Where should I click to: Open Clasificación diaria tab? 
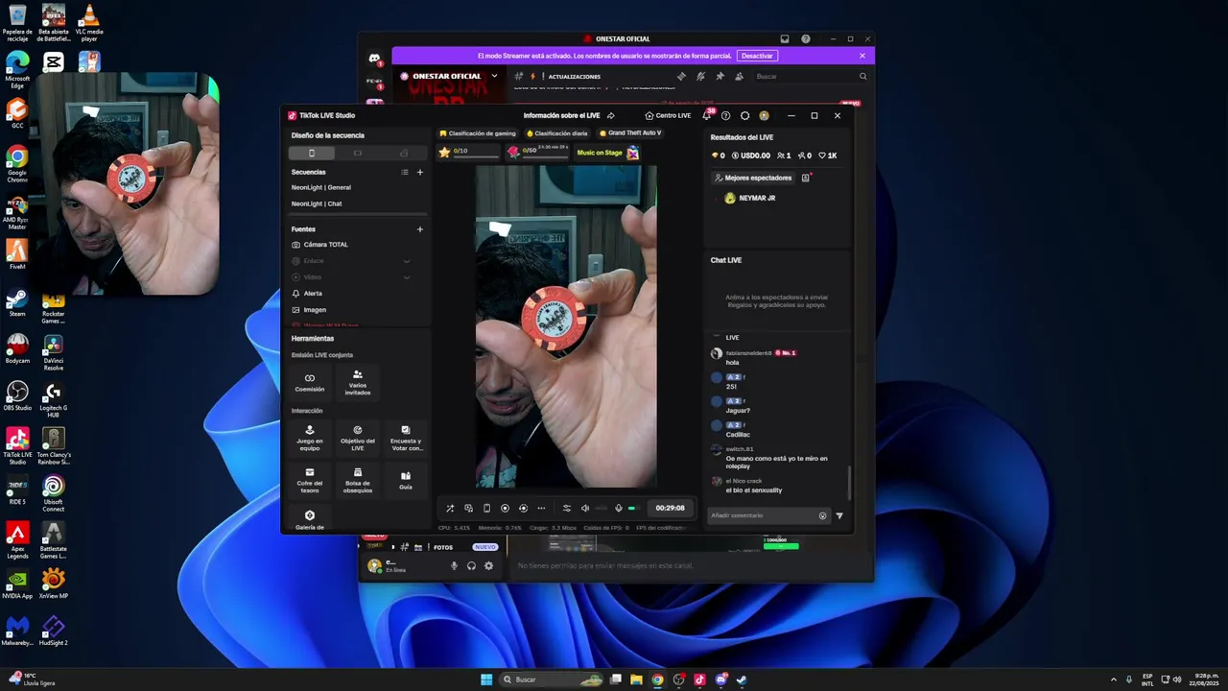(x=557, y=133)
